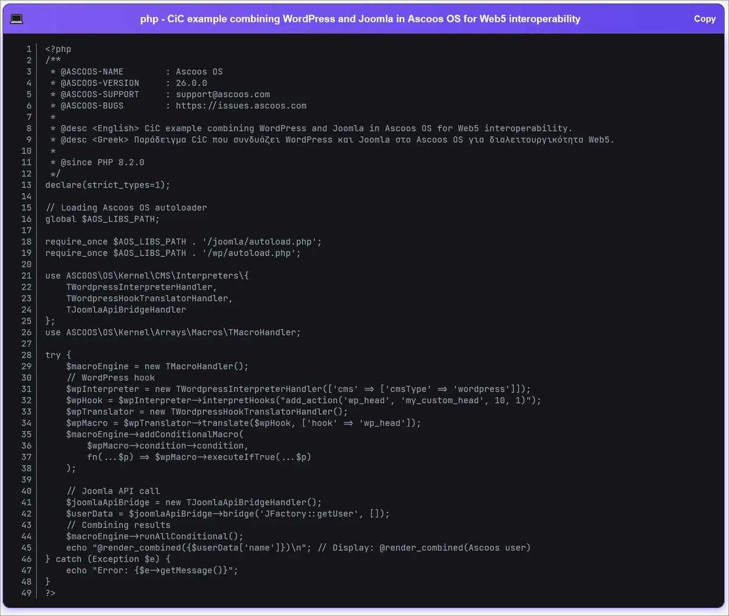Click the '// WordPress hook' comment
Image resolution: width=729 pixels, height=616 pixels.
click(111, 378)
